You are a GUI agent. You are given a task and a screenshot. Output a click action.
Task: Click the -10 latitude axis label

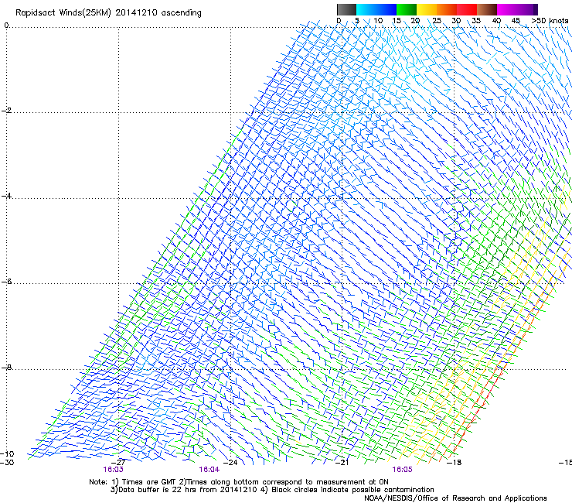click(x=7, y=453)
